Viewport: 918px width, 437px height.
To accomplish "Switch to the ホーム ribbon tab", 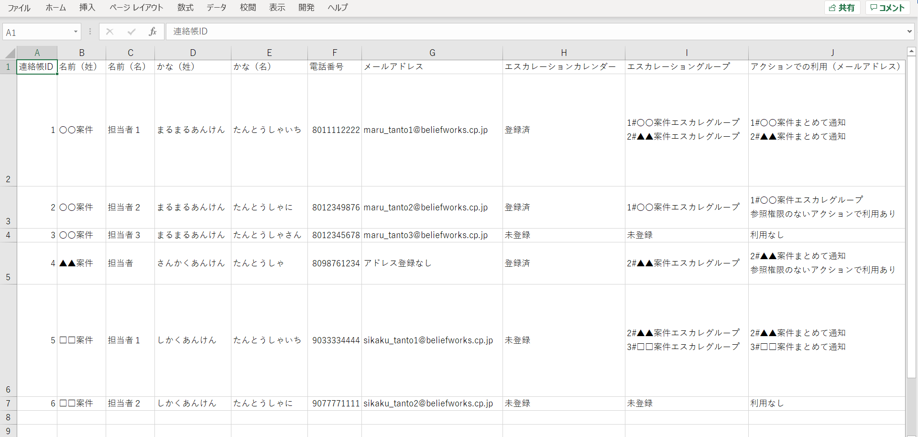I will tap(56, 8).
